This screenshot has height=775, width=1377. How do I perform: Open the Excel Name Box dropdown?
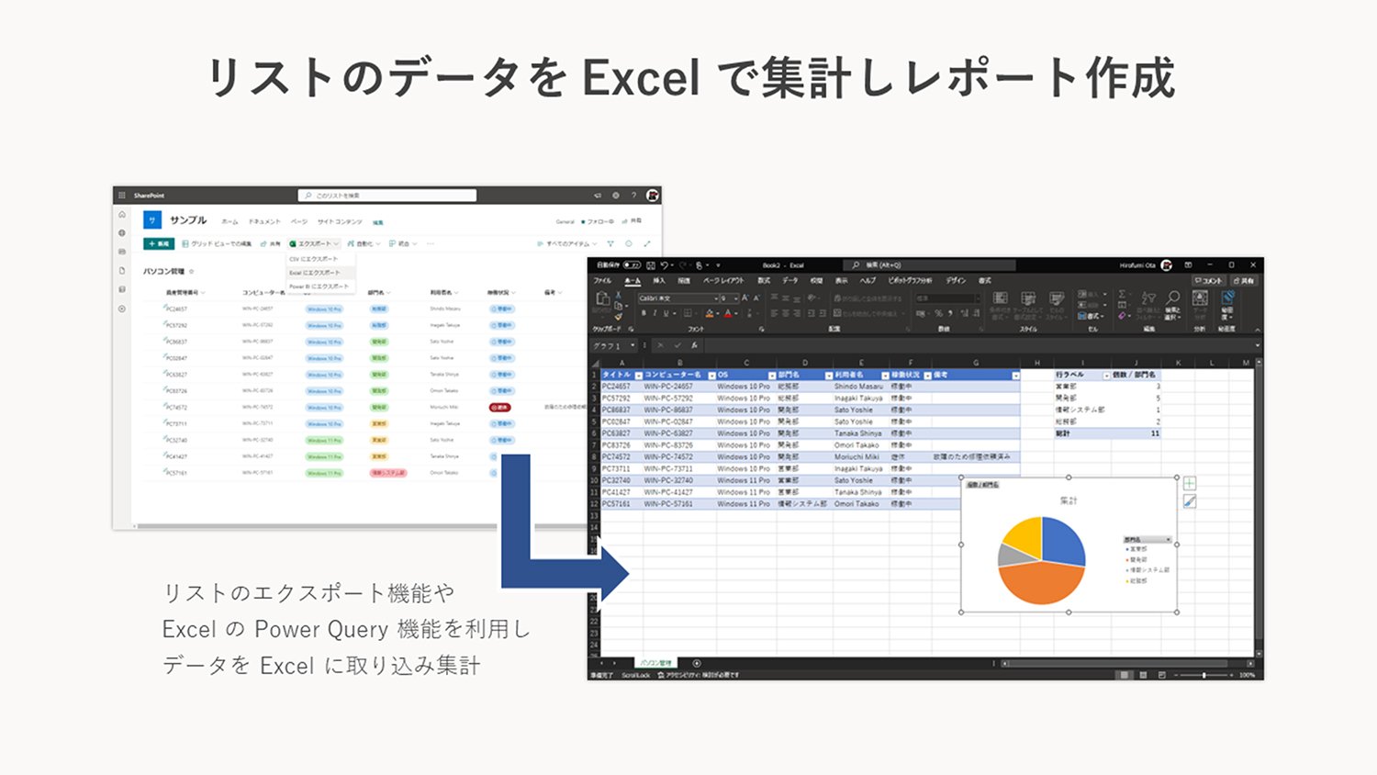point(633,345)
